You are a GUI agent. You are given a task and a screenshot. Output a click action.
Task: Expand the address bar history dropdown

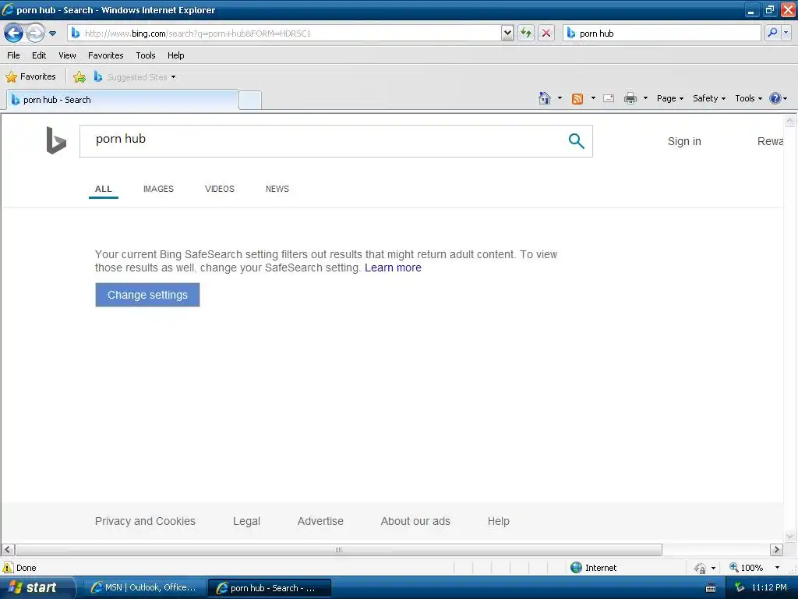(507, 34)
